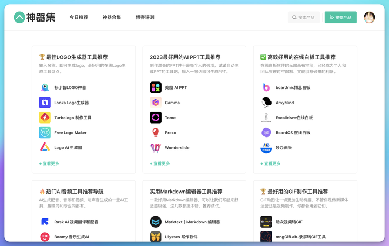Open the 今日推荐 nav item
Viewport: 389px width, 246px height.
[x=79, y=17]
